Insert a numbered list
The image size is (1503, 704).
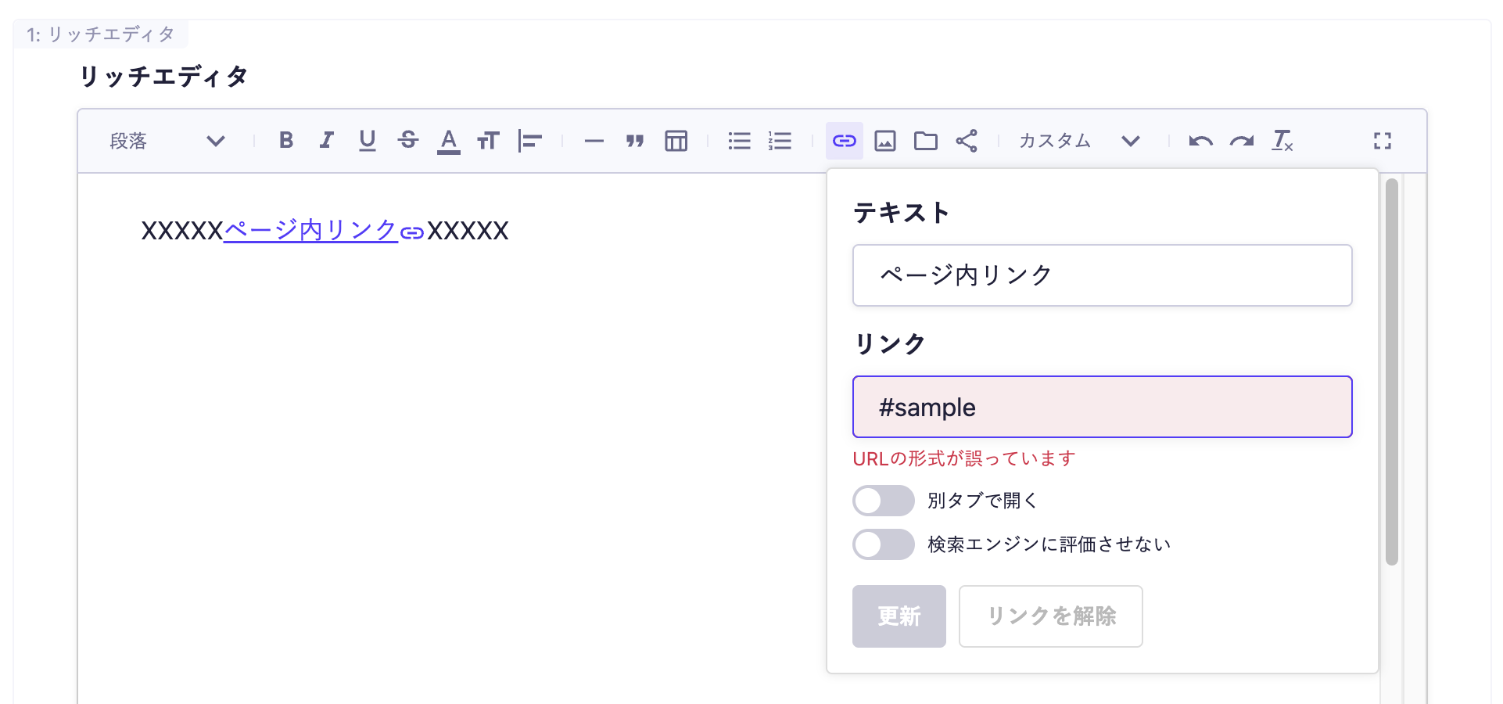tap(780, 141)
